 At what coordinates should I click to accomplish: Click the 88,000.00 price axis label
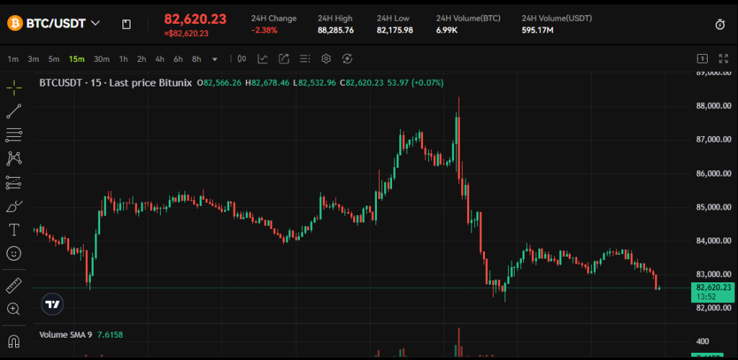pos(714,106)
